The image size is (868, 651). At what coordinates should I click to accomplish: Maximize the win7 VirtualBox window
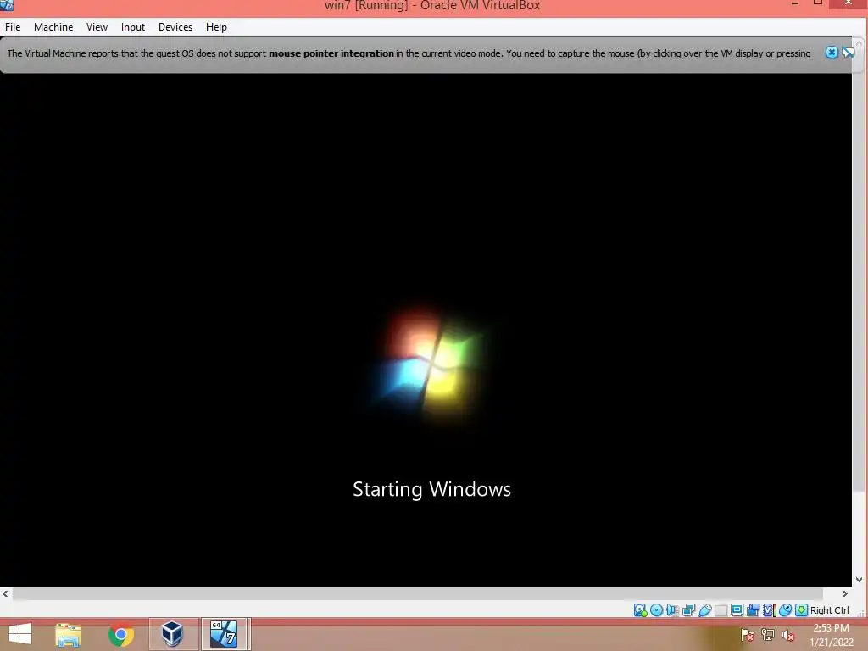pos(818,3)
